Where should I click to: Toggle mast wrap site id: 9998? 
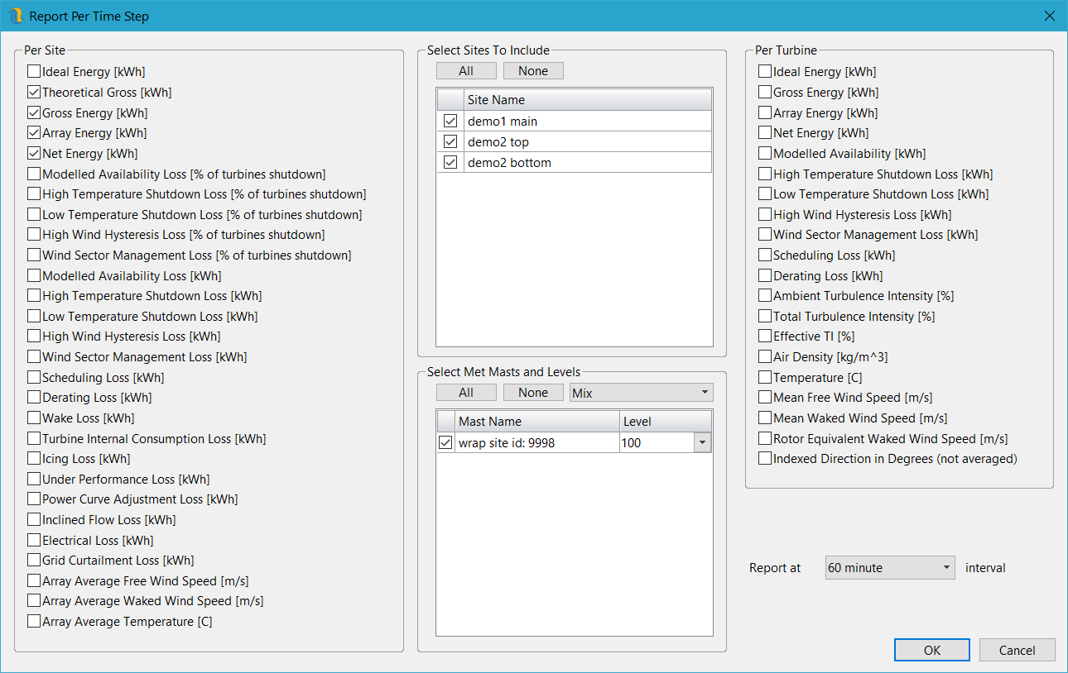click(x=445, y=443)
